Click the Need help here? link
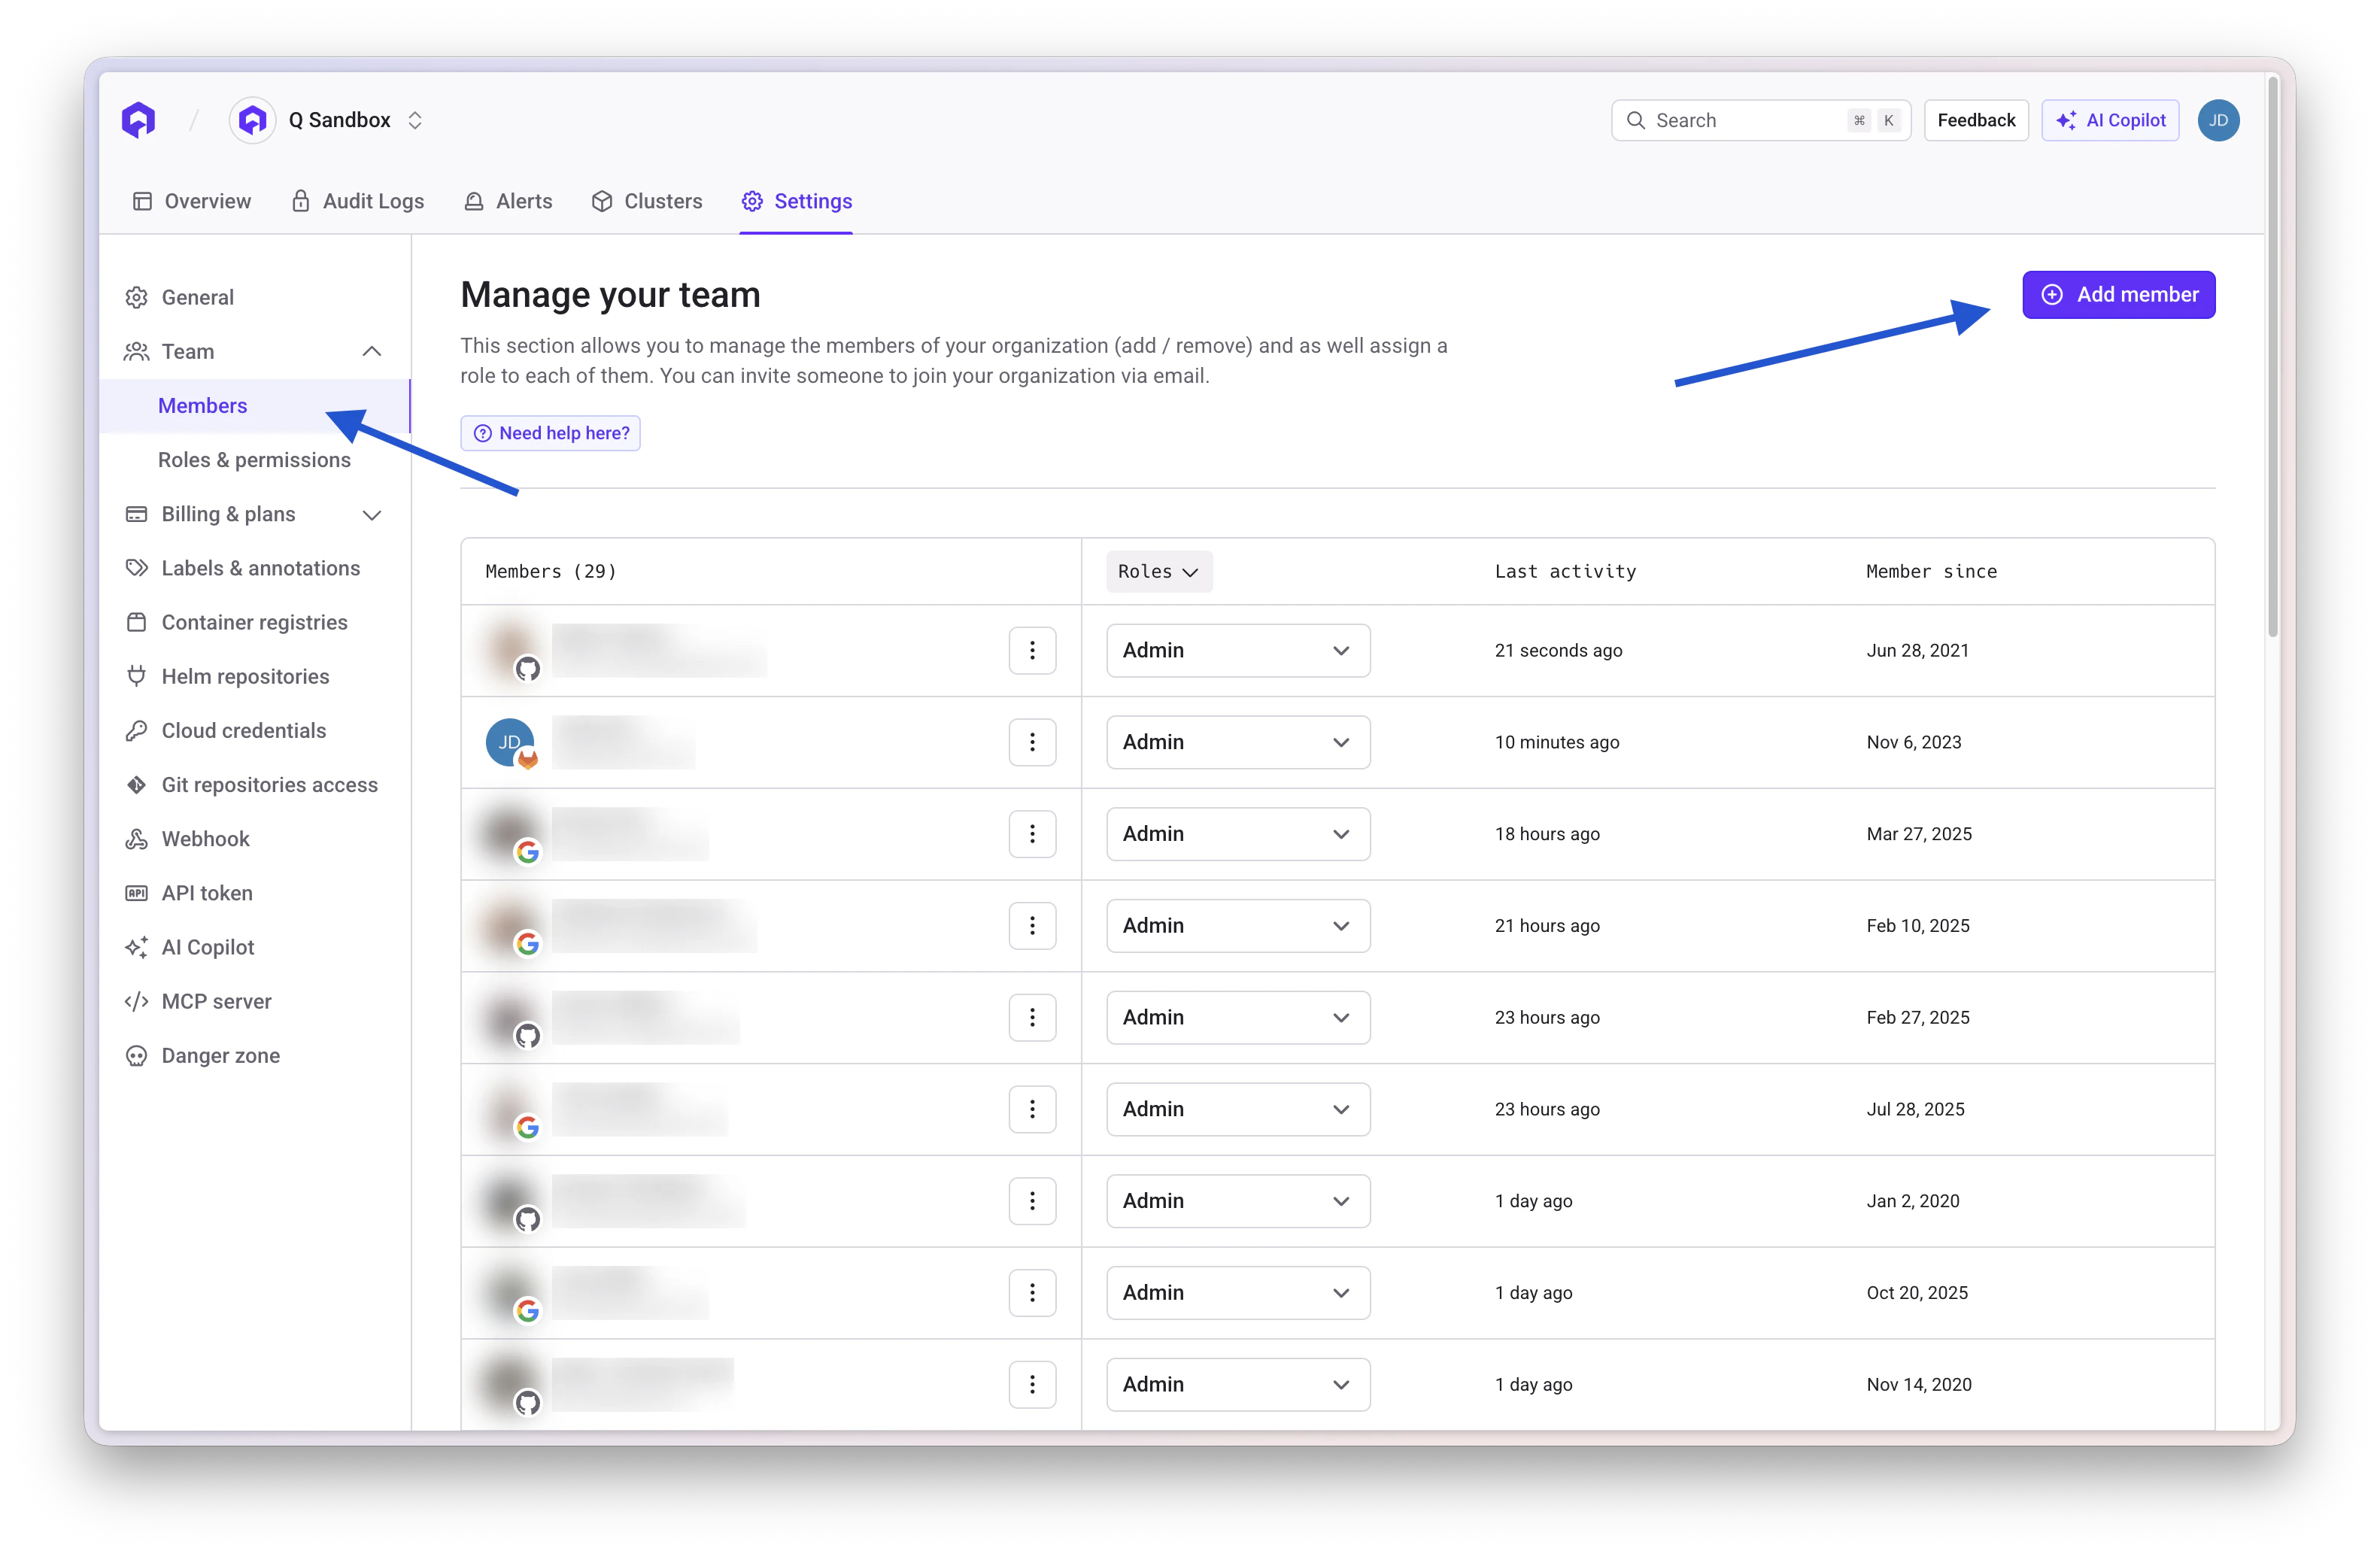Viewport: 2380px width, 1557px height. click(550, 433)
